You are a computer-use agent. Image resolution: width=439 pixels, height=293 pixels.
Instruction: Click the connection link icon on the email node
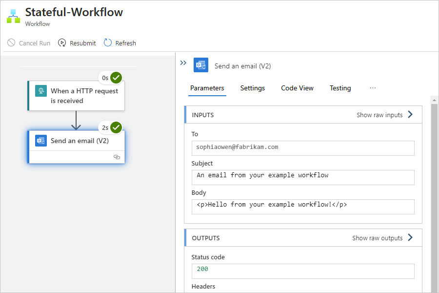coord(117,157)
